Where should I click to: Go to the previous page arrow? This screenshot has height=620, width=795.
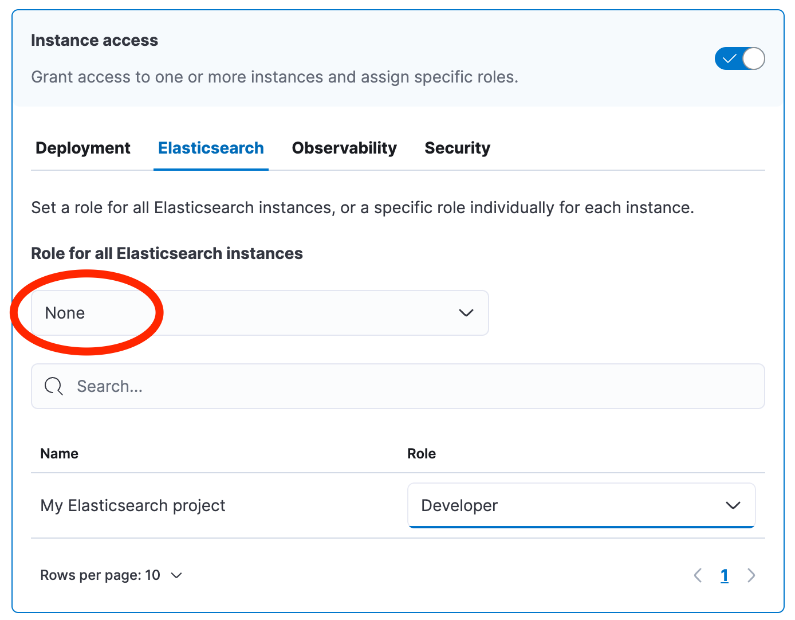tap(698, 575)
